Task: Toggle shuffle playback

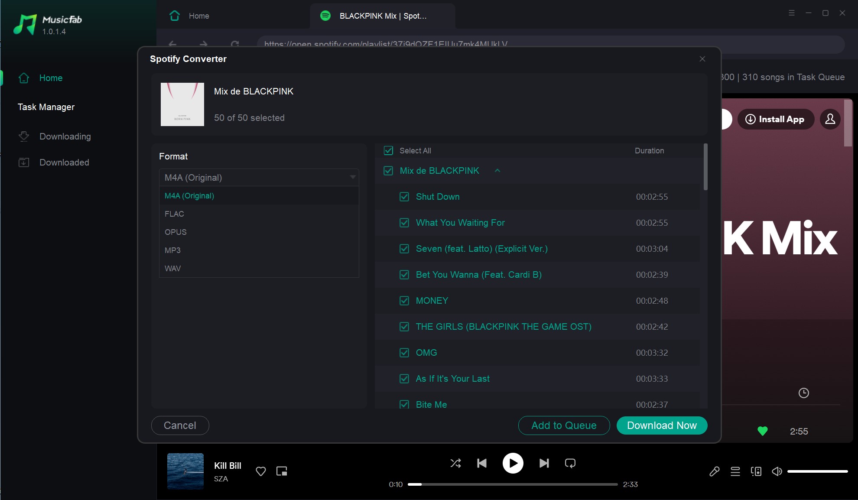Action: click(456, 463)
